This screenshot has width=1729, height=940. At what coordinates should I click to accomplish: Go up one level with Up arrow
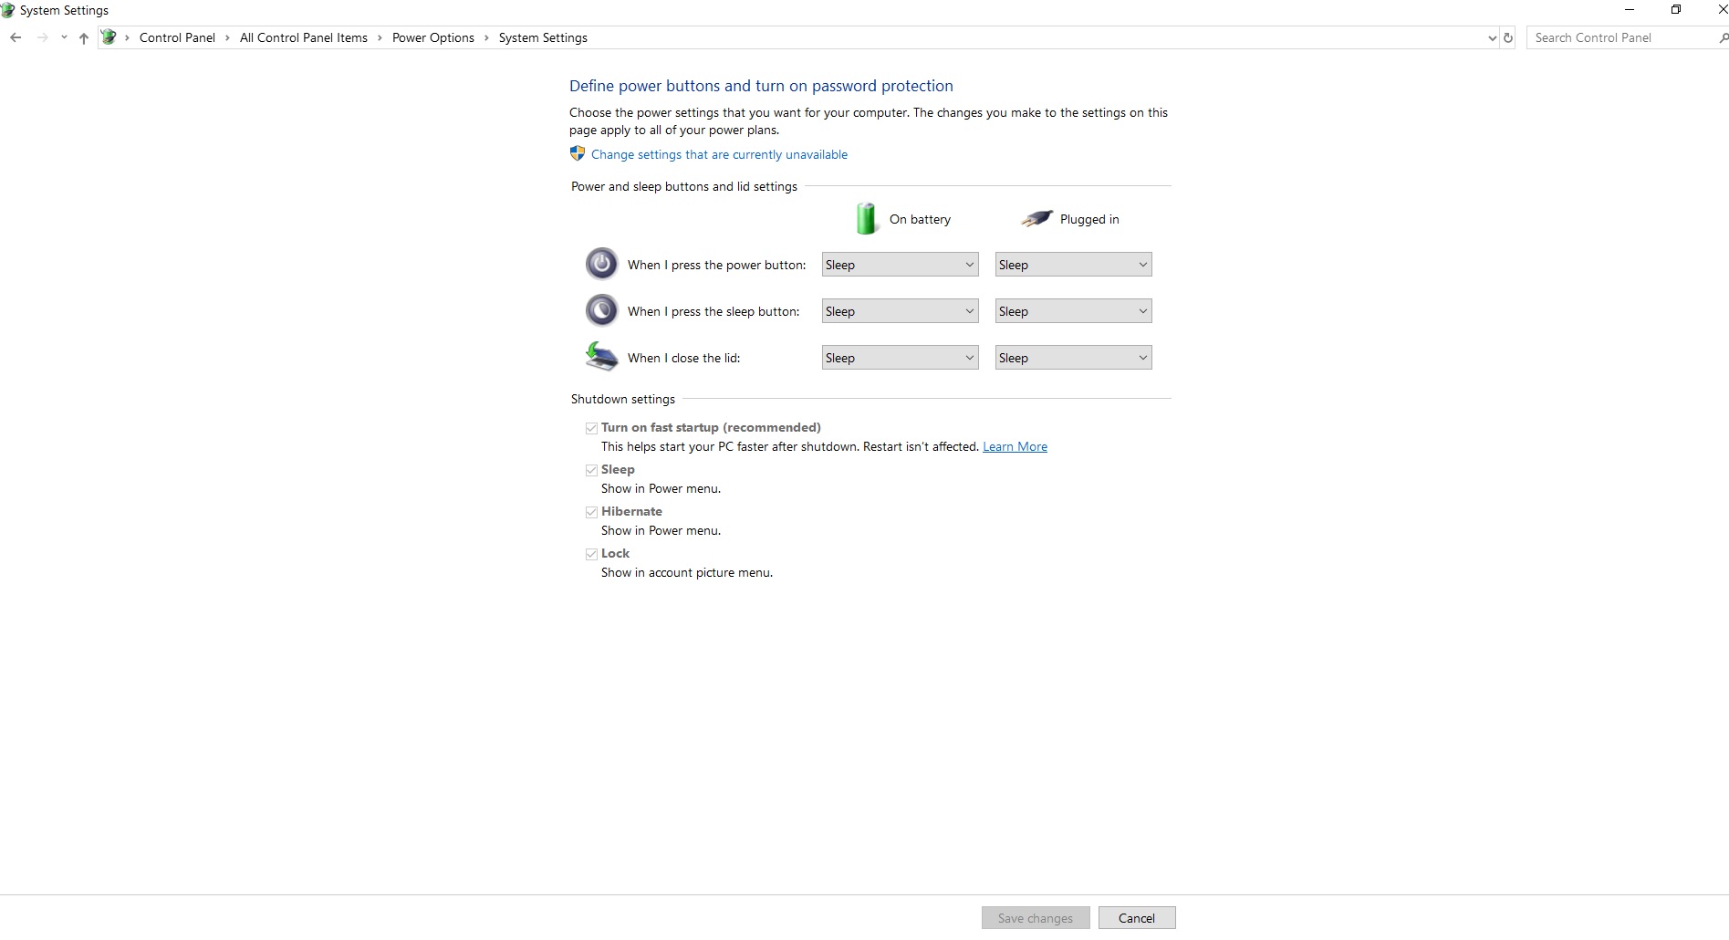point(84,37)
